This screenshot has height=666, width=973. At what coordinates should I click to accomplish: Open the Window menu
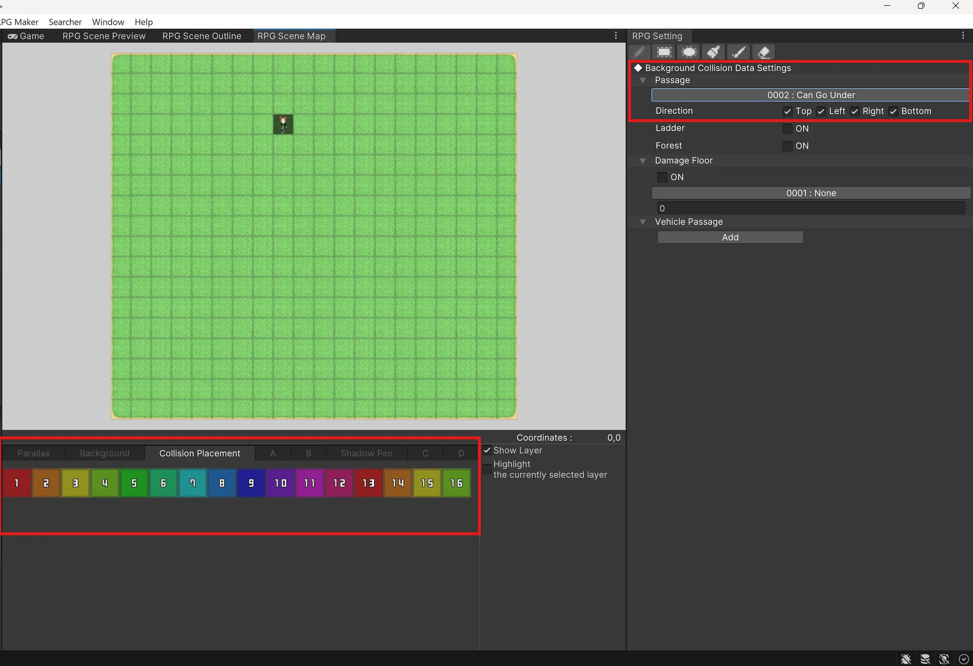108,22
